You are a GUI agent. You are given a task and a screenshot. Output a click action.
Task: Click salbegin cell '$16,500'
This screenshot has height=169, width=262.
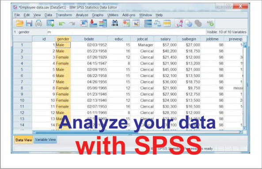tap(189, 107)
